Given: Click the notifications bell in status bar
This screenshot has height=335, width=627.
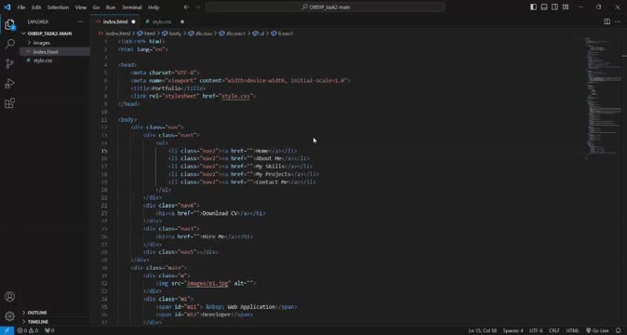Looking at the screenshot, I should (x=619, y=330).
